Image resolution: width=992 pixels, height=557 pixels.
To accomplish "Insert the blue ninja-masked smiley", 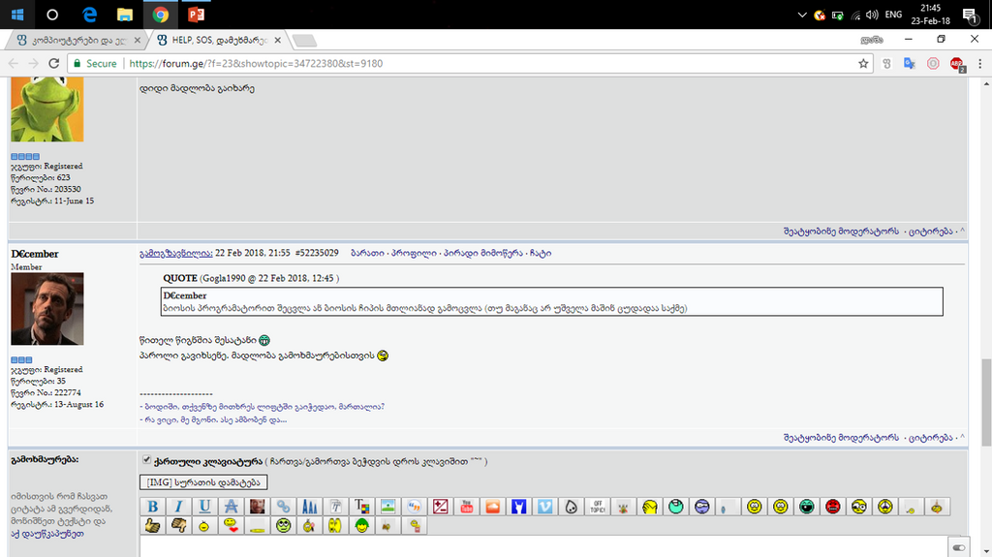I will pyautogui.click(x=701, y=507).
